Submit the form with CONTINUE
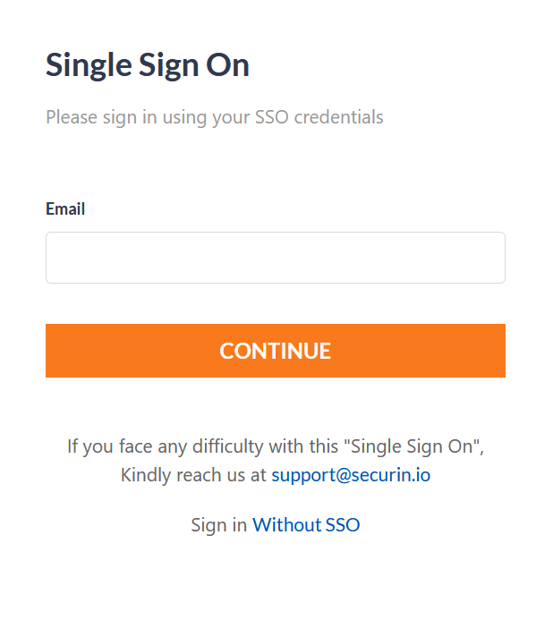Image resolution: width=553 pixels, height=637 pixels. point(276,351)
